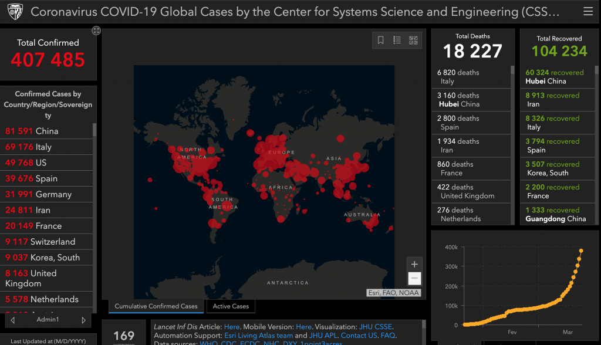This screenshot has height=345, width=601.
Task: Select the Cumulative Confirmed Cases tab
Action: point(156,306)
